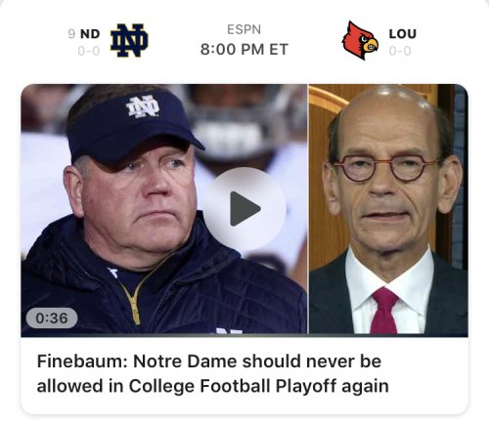489x424 pixels.
Task: Play the video with the center play button
Action: pos(244,209)
